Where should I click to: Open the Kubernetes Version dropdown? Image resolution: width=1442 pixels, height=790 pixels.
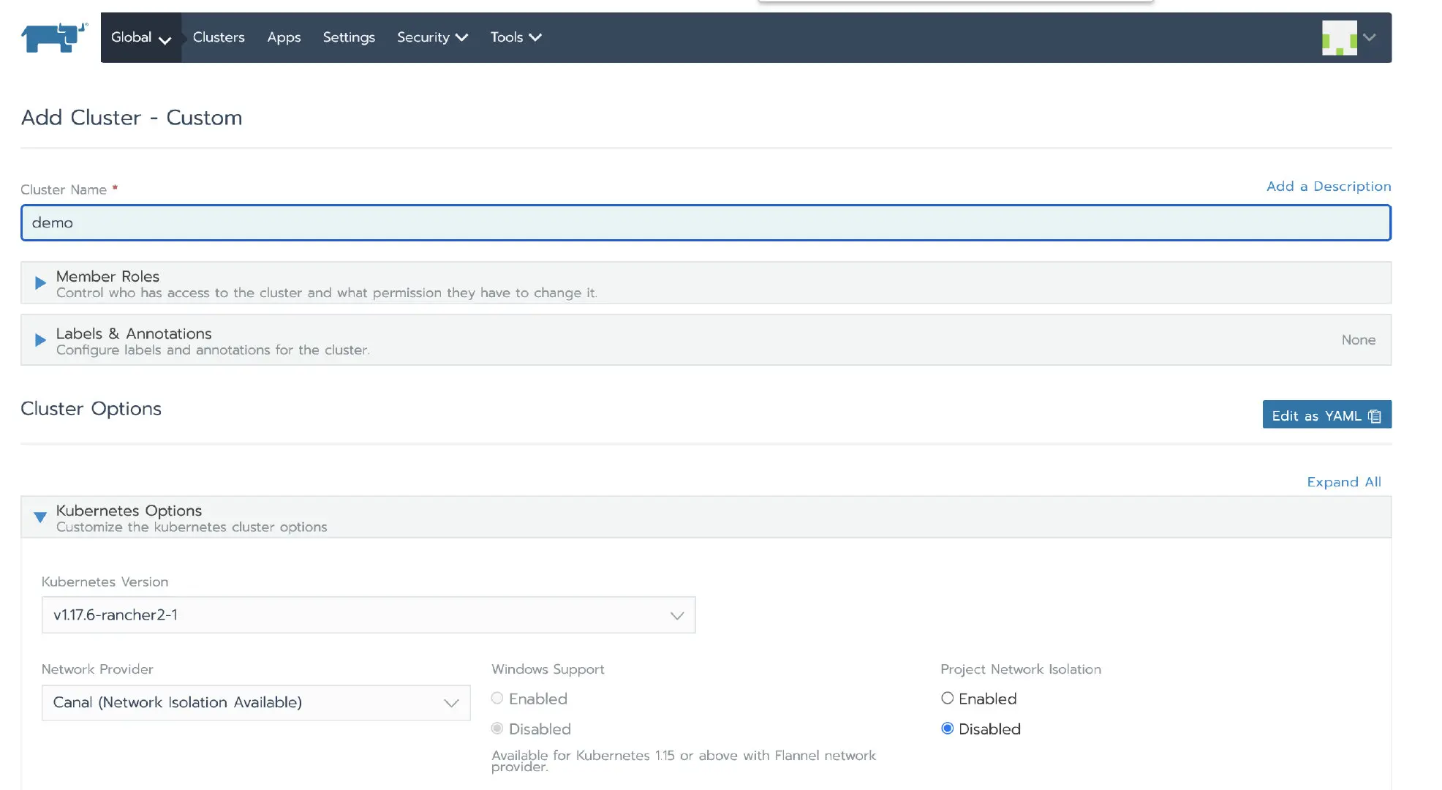368,615
